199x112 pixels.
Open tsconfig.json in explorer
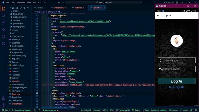(x=17, y=100)
